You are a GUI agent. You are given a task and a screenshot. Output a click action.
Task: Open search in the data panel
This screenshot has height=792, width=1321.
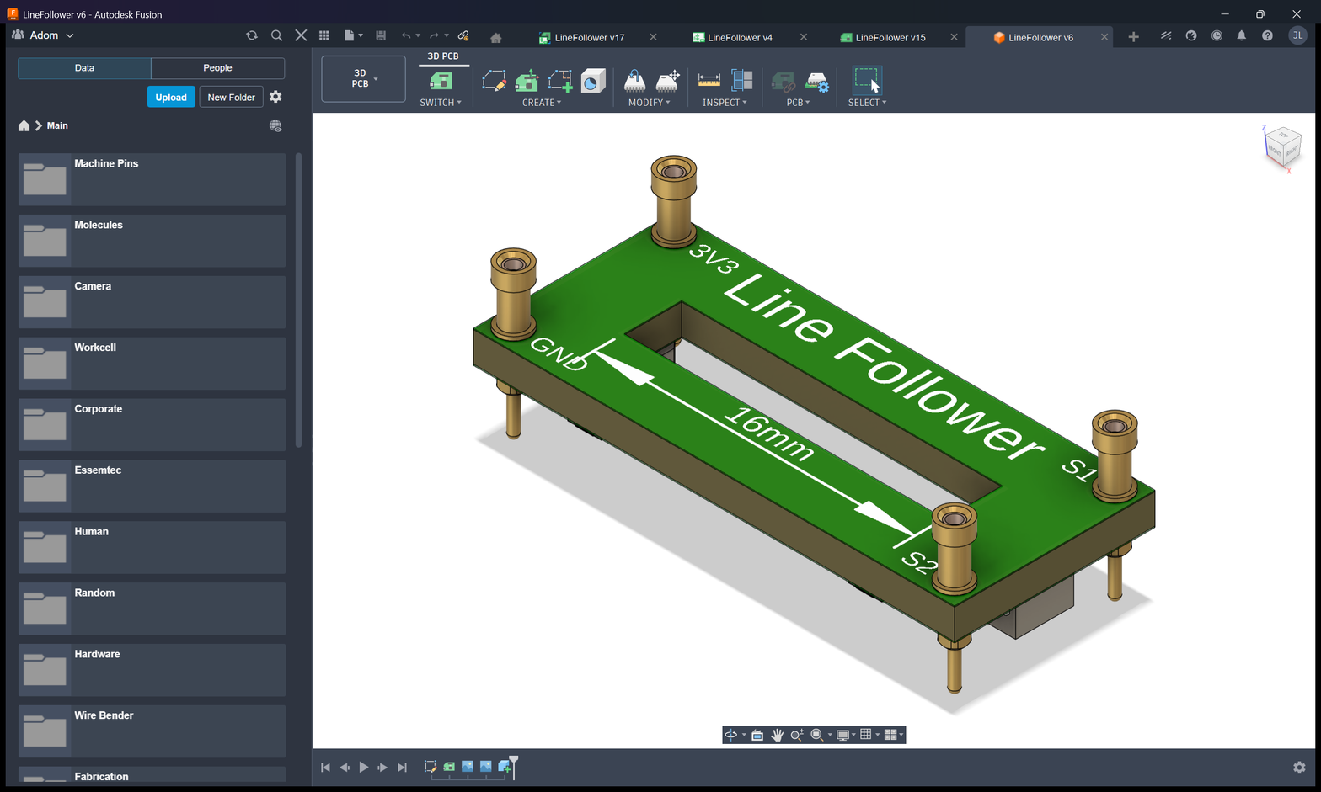pyautogui.click(x=276, y=35)
